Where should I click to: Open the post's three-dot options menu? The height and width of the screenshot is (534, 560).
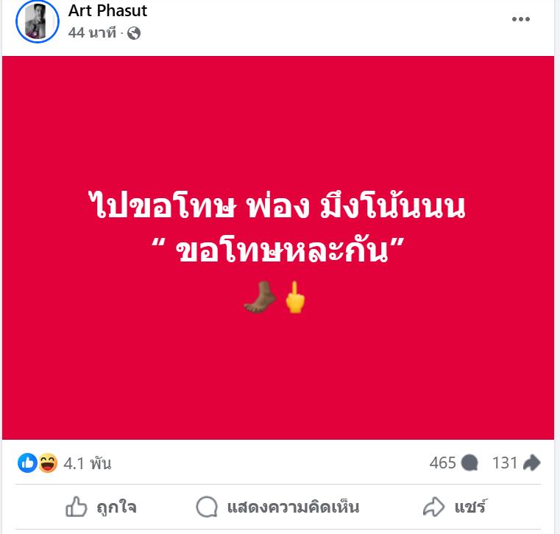point(521,19)
